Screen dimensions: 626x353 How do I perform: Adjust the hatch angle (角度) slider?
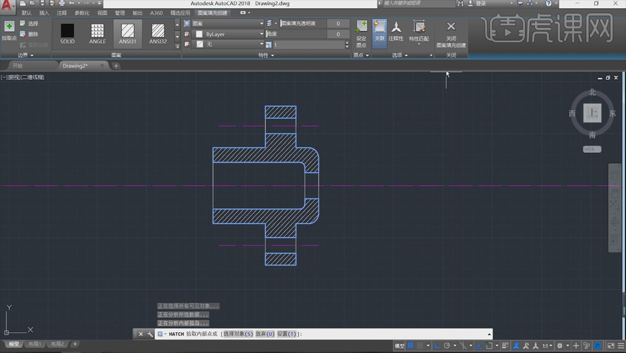point(296,34)
